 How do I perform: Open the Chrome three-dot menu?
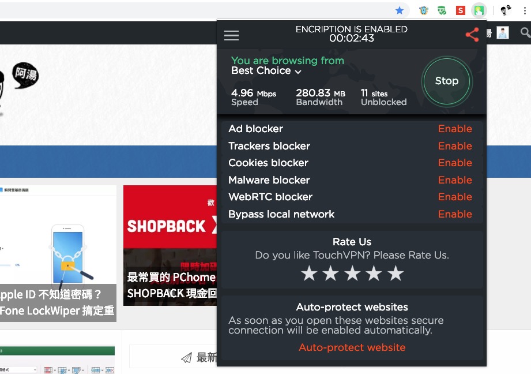525,10
